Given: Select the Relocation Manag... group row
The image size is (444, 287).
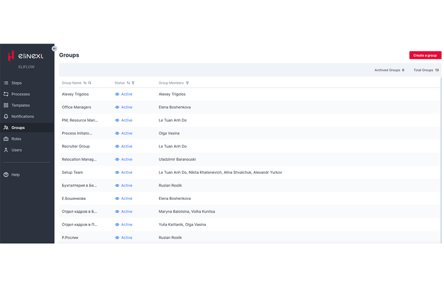Looking at the screenshot, I should pyautogui.click(x=79, y=159).
